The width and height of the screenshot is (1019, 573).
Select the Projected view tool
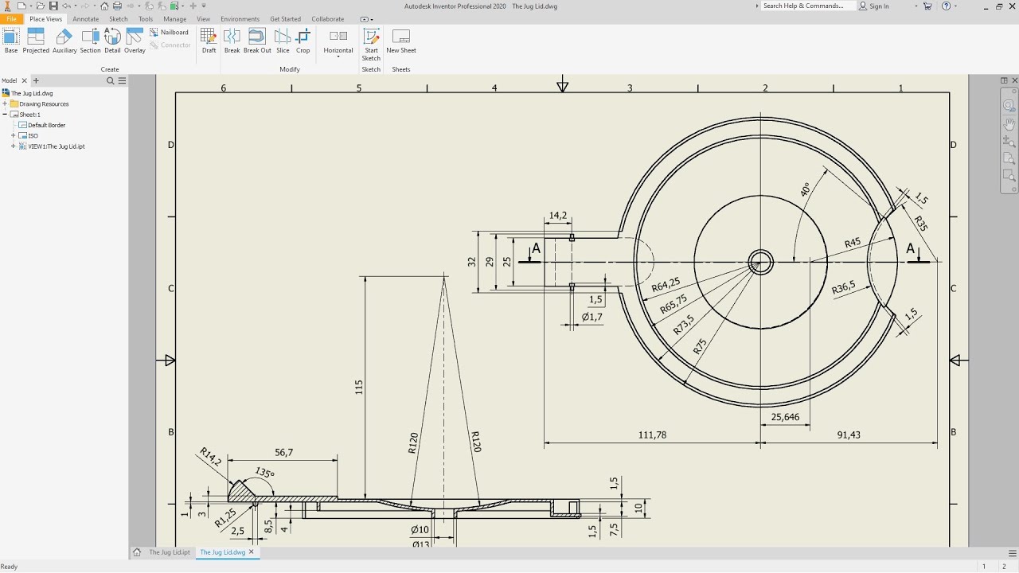[36, 41]
